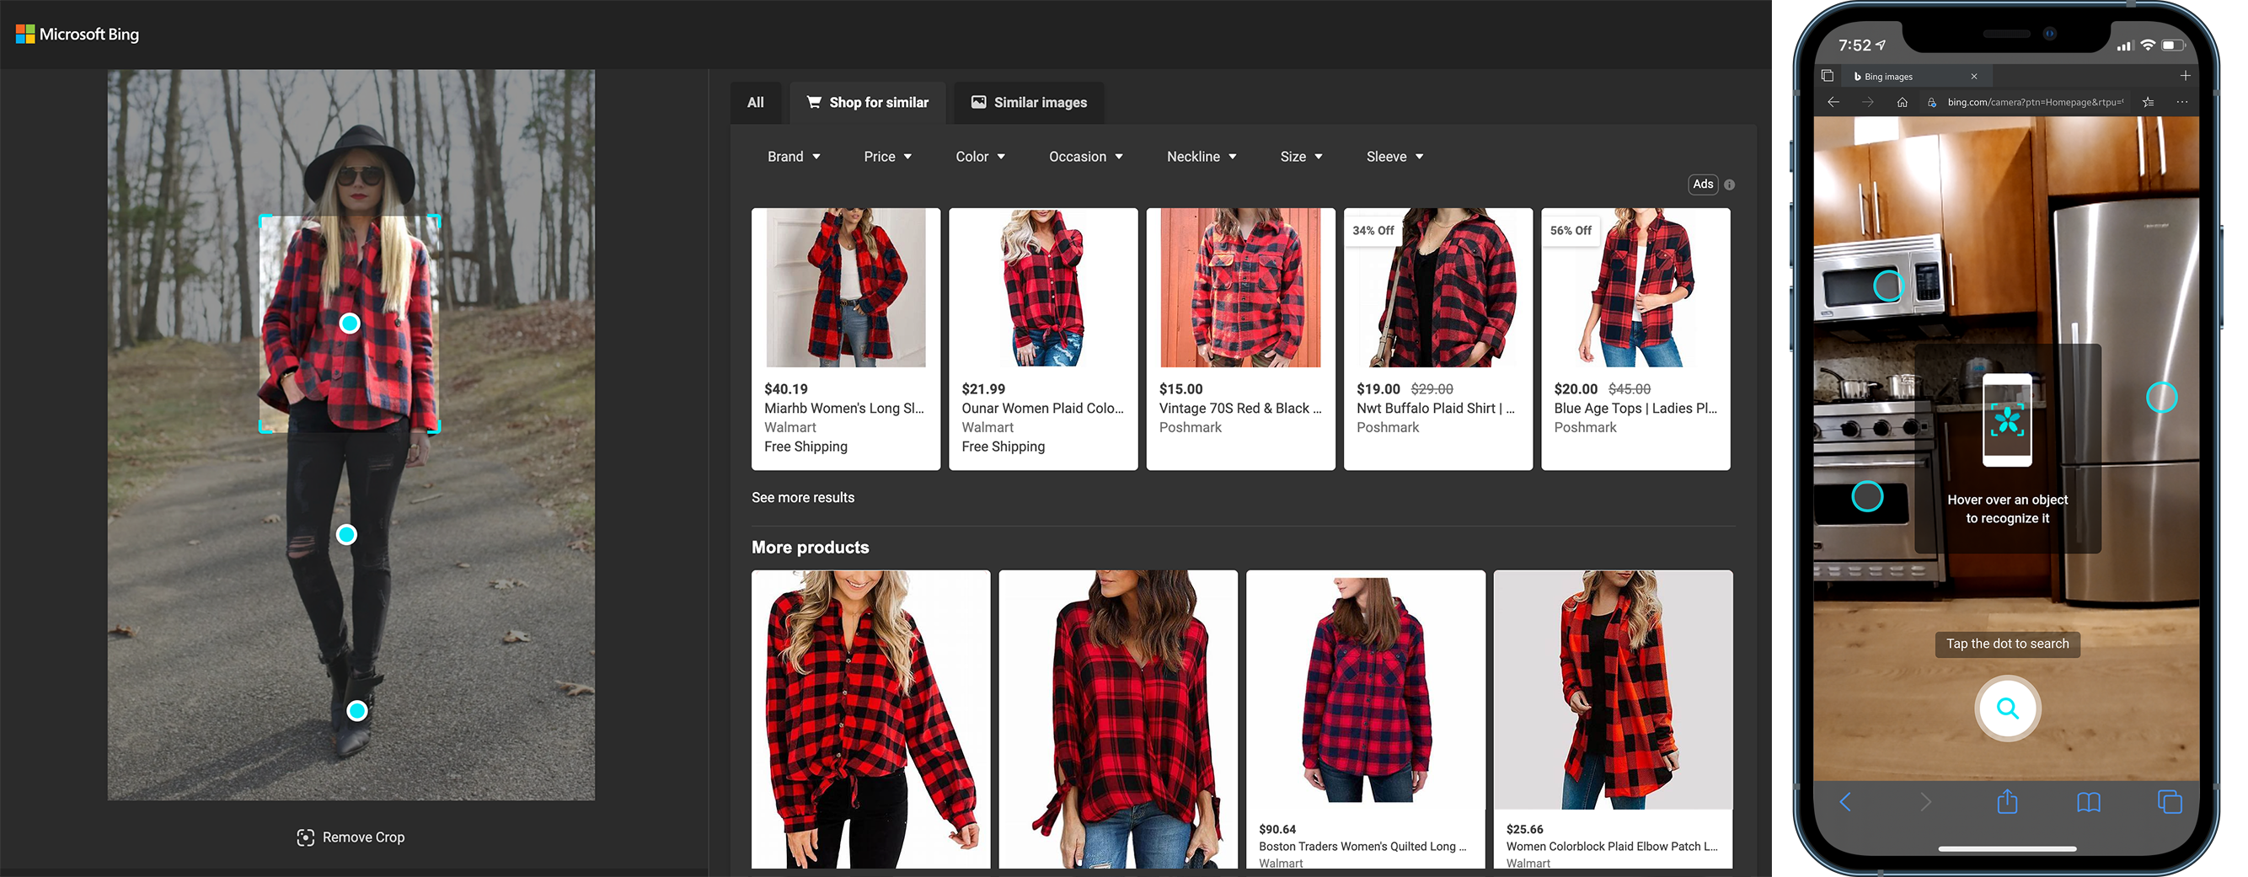Click See more results link
The height and width of the screenshot is (877, 2248).
pyautogui.click(x=803, y=497)
